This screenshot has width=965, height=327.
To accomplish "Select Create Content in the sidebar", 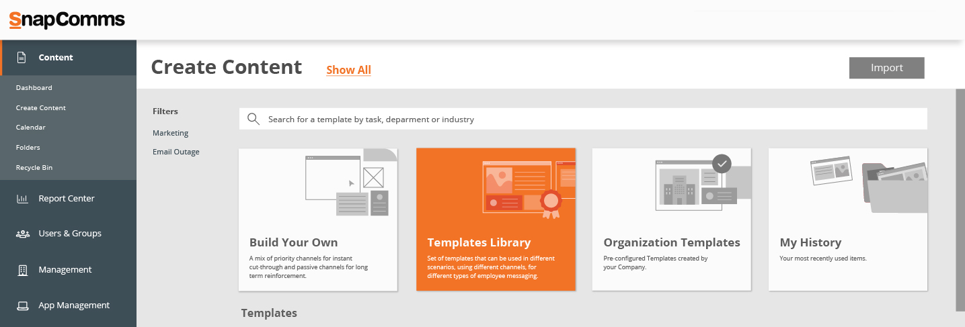I will 41,107.
